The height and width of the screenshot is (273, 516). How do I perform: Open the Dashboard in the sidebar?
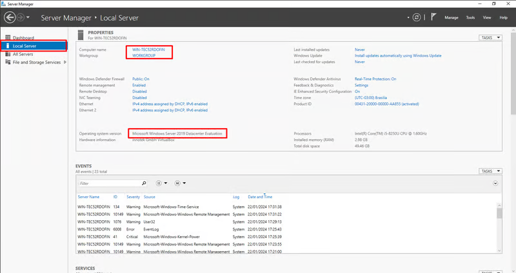[x=23, y=38]
